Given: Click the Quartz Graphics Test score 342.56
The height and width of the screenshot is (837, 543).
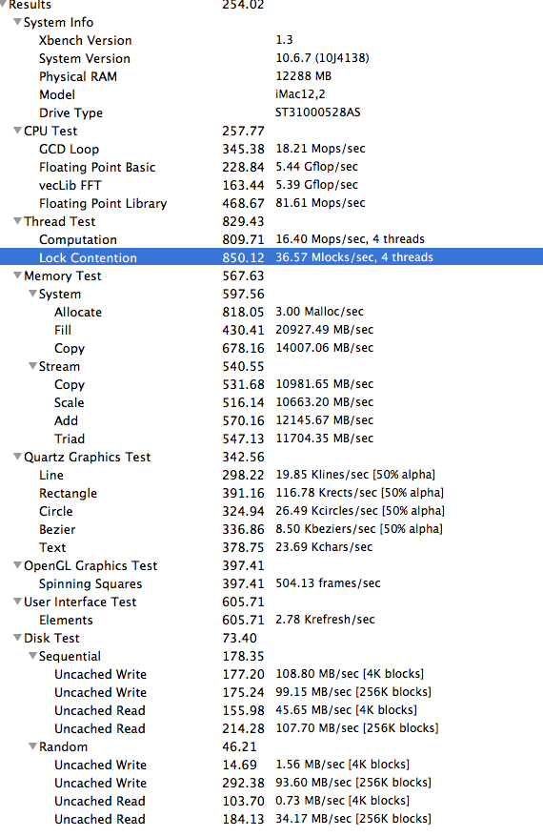Looking at the screenshot, I should coord(243,457).
